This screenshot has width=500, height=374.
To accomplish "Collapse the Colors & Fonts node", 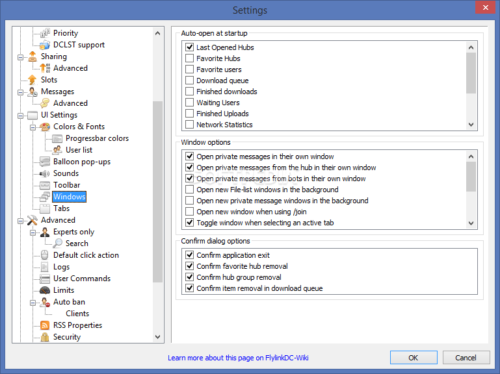I will point(33,127).
